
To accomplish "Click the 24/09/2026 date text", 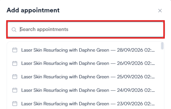I will point(130,90).
